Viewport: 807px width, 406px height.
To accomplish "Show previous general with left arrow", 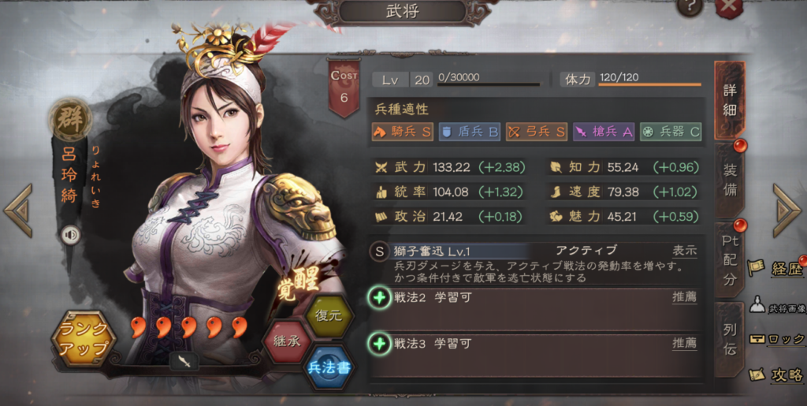I will pos(19,210).
